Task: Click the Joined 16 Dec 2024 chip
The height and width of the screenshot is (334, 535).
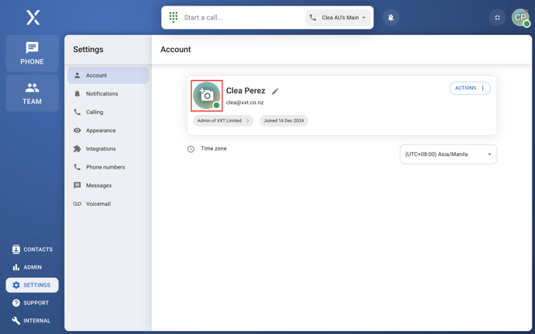Action: (284, 120)
